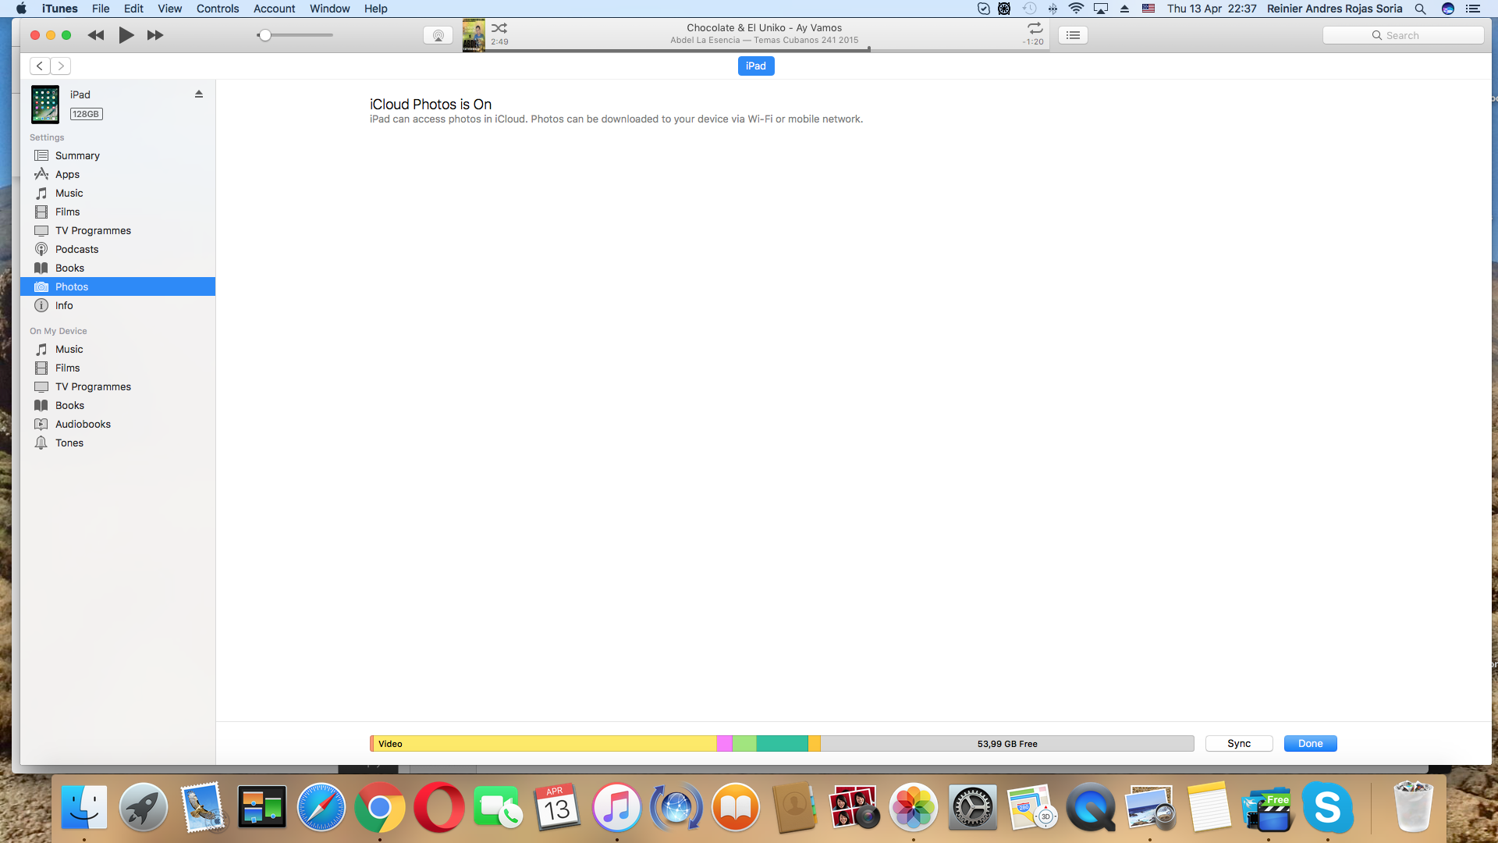Toggle shuffle playback icon
1498x843 pixels.
[x=499, y=27]
